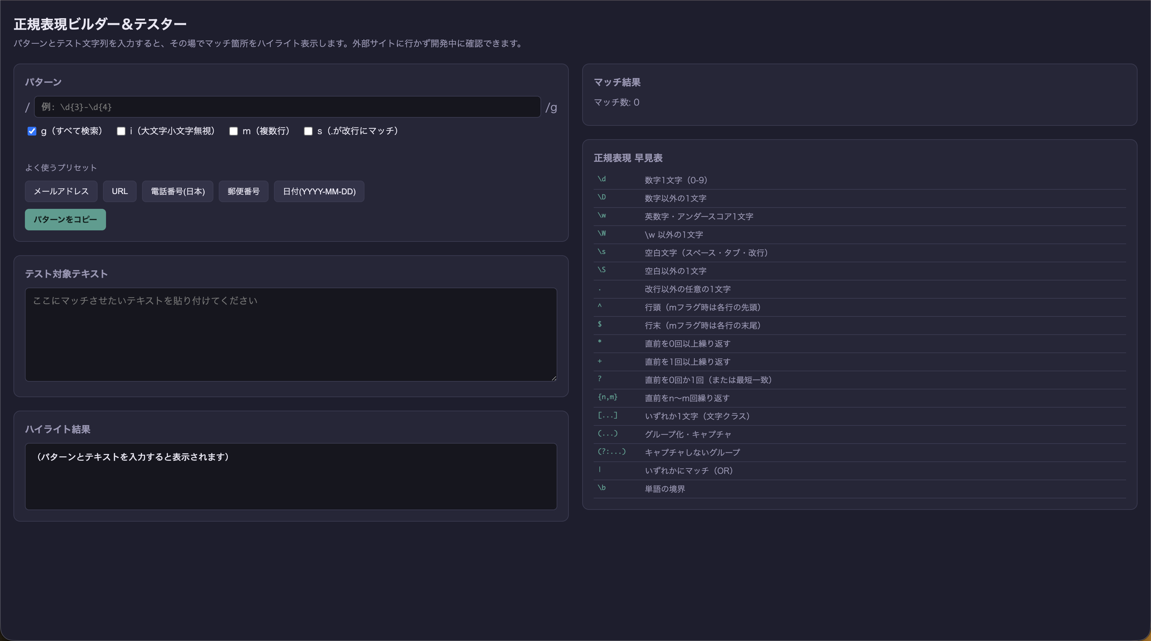Click the ^ 行頭 cheat sheet row
Viewport: 1151px width, 641px height.
[x=860, y=308]
